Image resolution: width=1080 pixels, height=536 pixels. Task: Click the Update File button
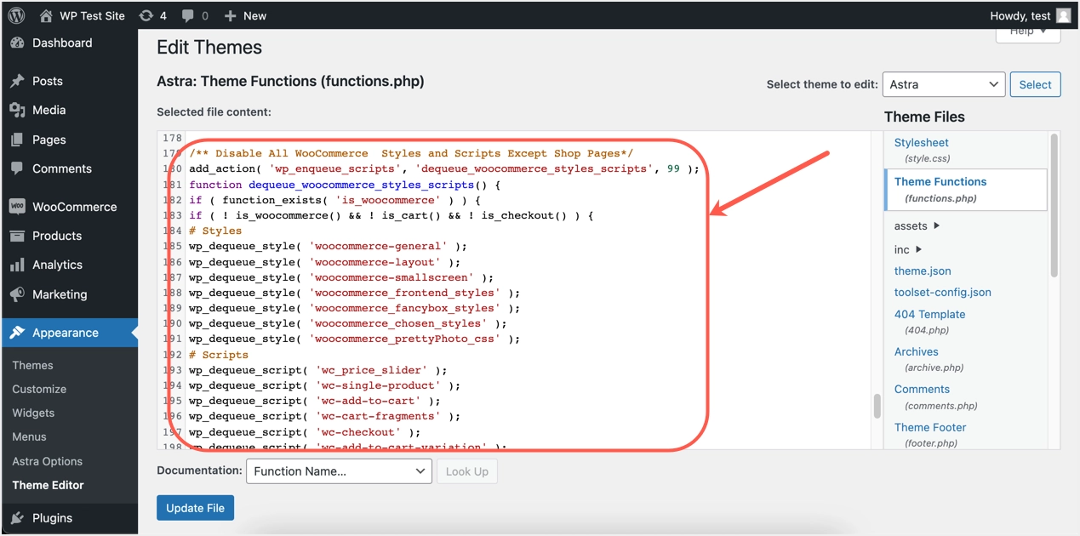[x=195, y=508]
